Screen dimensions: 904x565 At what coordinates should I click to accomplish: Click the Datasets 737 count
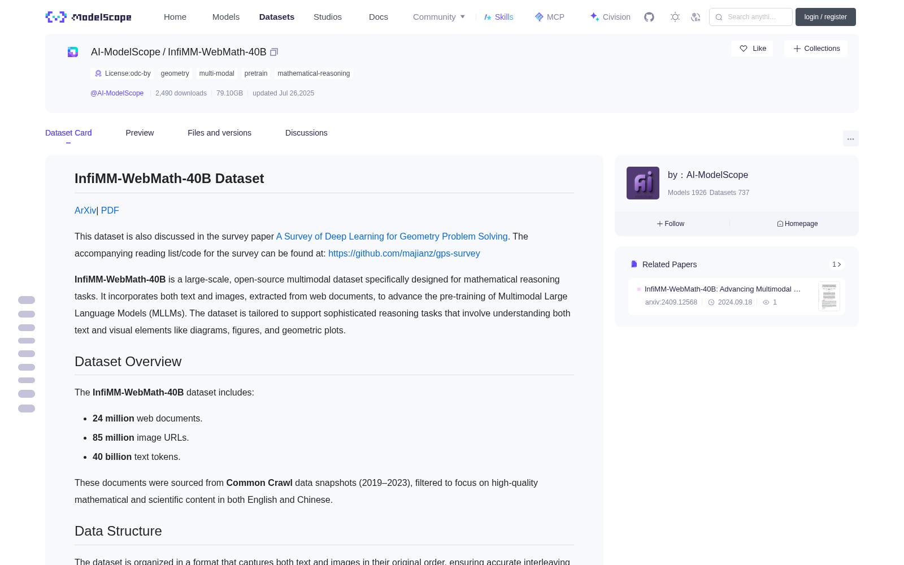729,193
